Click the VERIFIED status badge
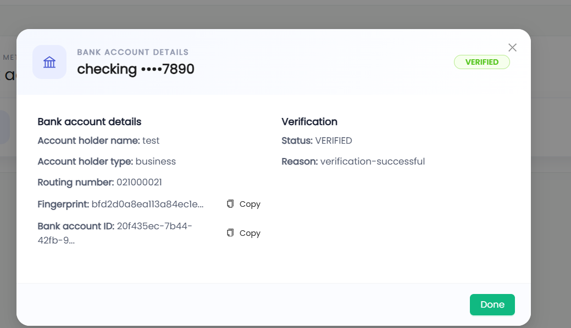The image size is (571, 328). click(x=482, y=62)
